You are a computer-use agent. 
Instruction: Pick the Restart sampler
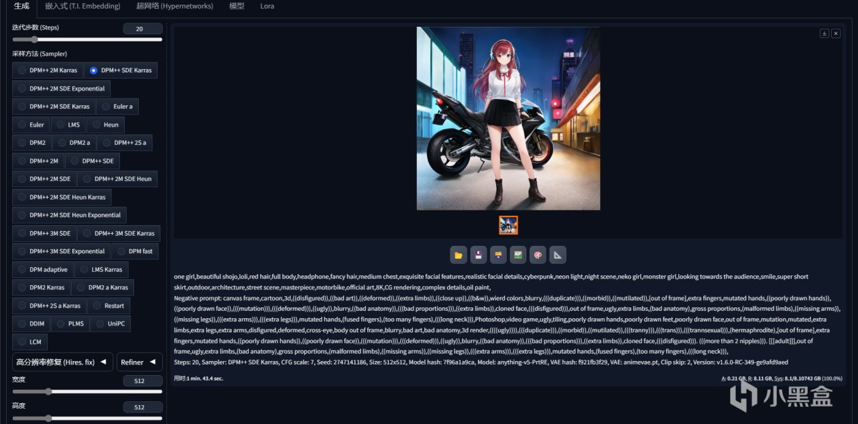coord(109,305)
